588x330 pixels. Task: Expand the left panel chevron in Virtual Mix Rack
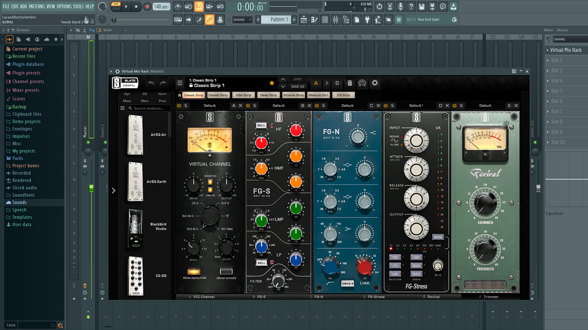pyautogui.click(x=114, y=190)
